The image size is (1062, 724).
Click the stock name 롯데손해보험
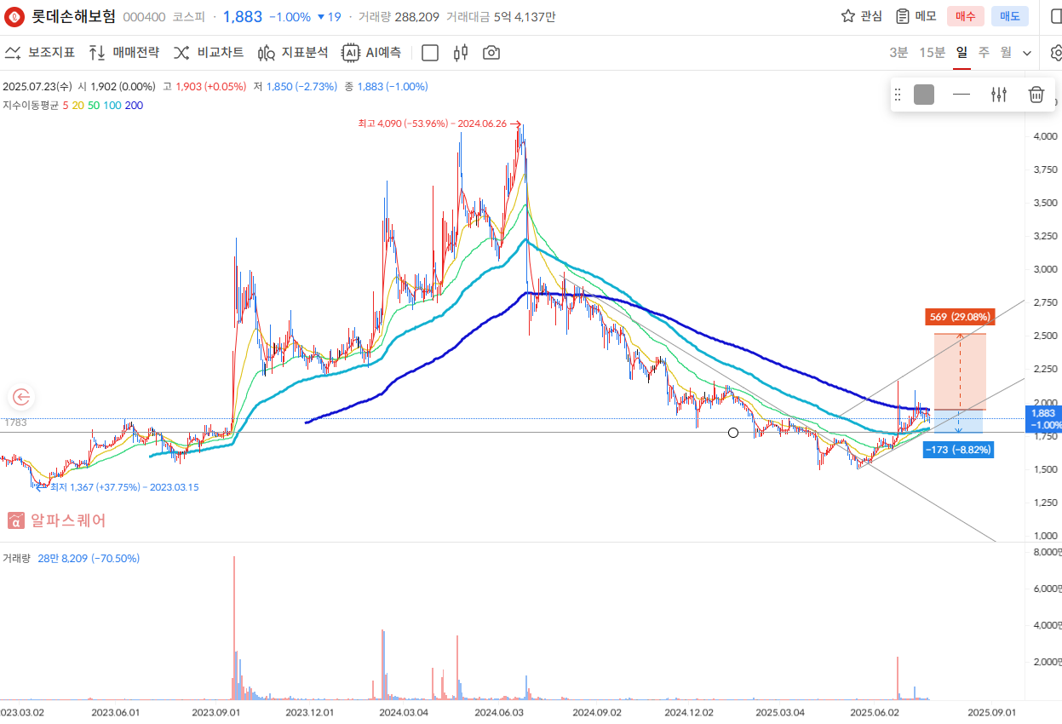pyautogui.click(x=73, y=16)
